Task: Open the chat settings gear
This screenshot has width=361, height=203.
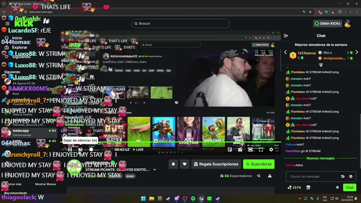Action: 337,187
